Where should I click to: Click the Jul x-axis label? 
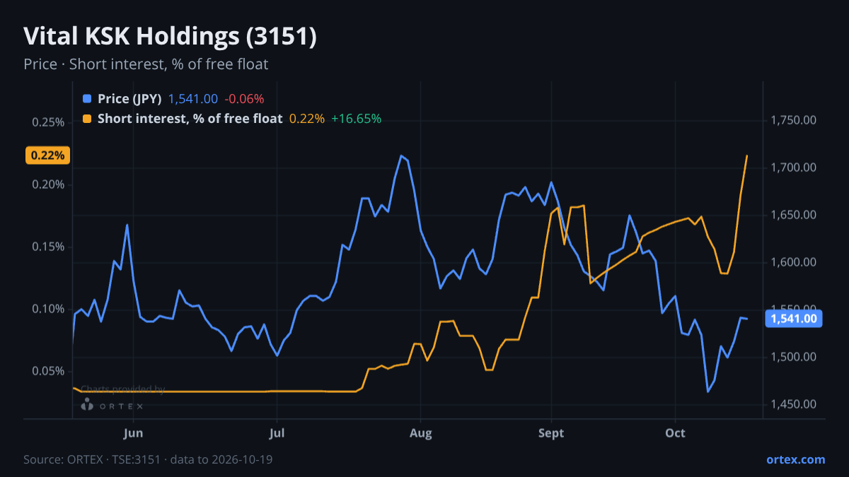pyautogui.click(x=277, y=433)
